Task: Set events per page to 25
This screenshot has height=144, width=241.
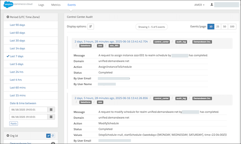Action: click(218, 26)
